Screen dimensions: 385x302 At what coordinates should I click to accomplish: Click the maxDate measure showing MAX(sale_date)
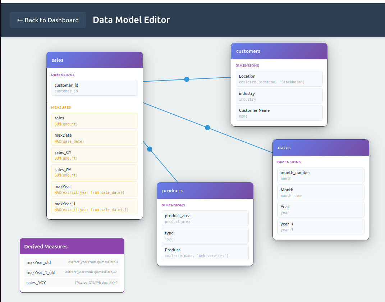(94, 138)
